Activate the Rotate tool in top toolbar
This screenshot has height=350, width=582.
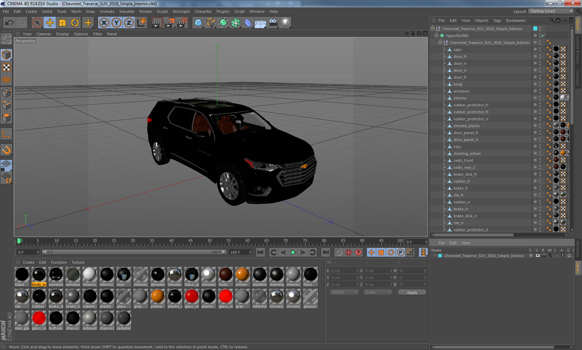[x=75, y=23]
